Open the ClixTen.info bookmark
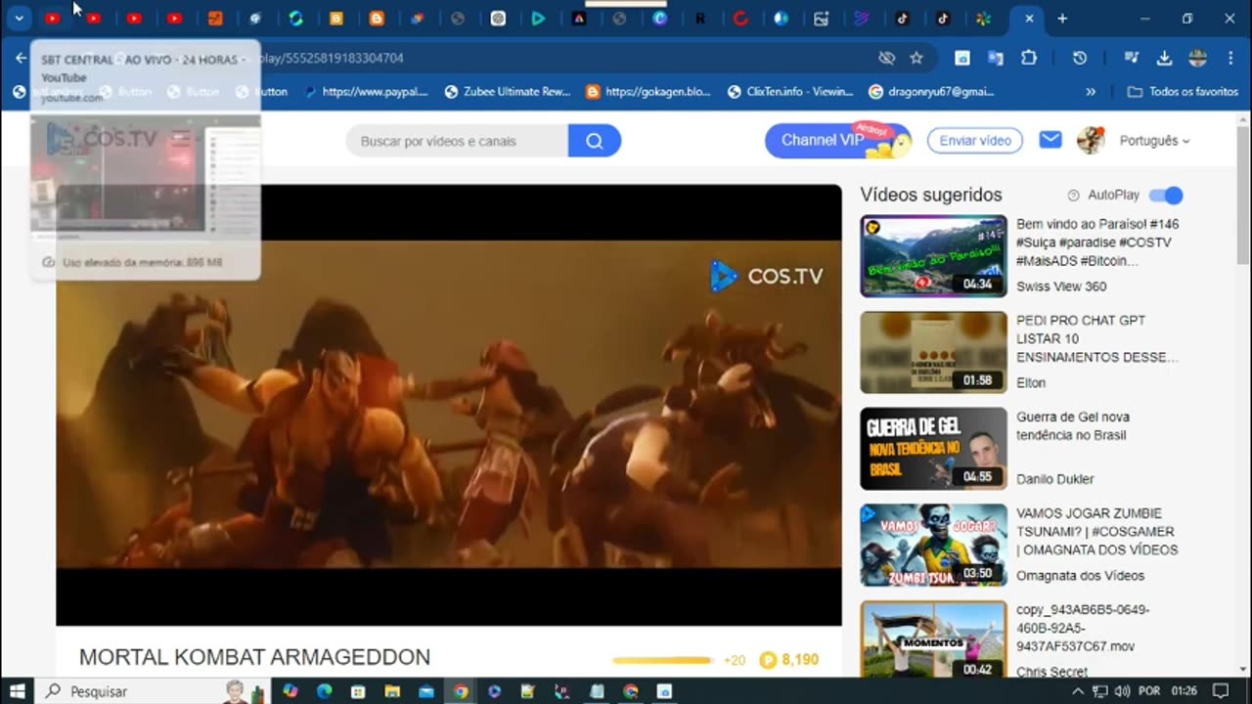The height and width of the screenshot is (704, 1252). pyautogui.click(x=790, y=91)
